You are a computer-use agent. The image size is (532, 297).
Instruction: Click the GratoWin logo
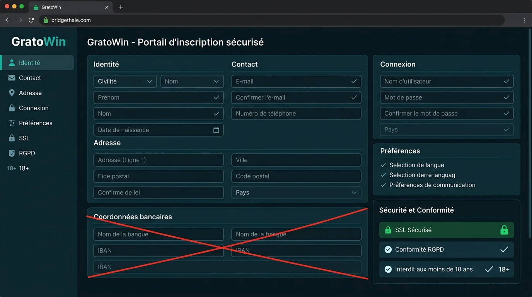[x=39, y=41]
